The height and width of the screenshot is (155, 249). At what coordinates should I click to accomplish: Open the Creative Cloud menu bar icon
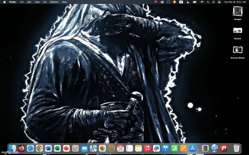[162, 2]
